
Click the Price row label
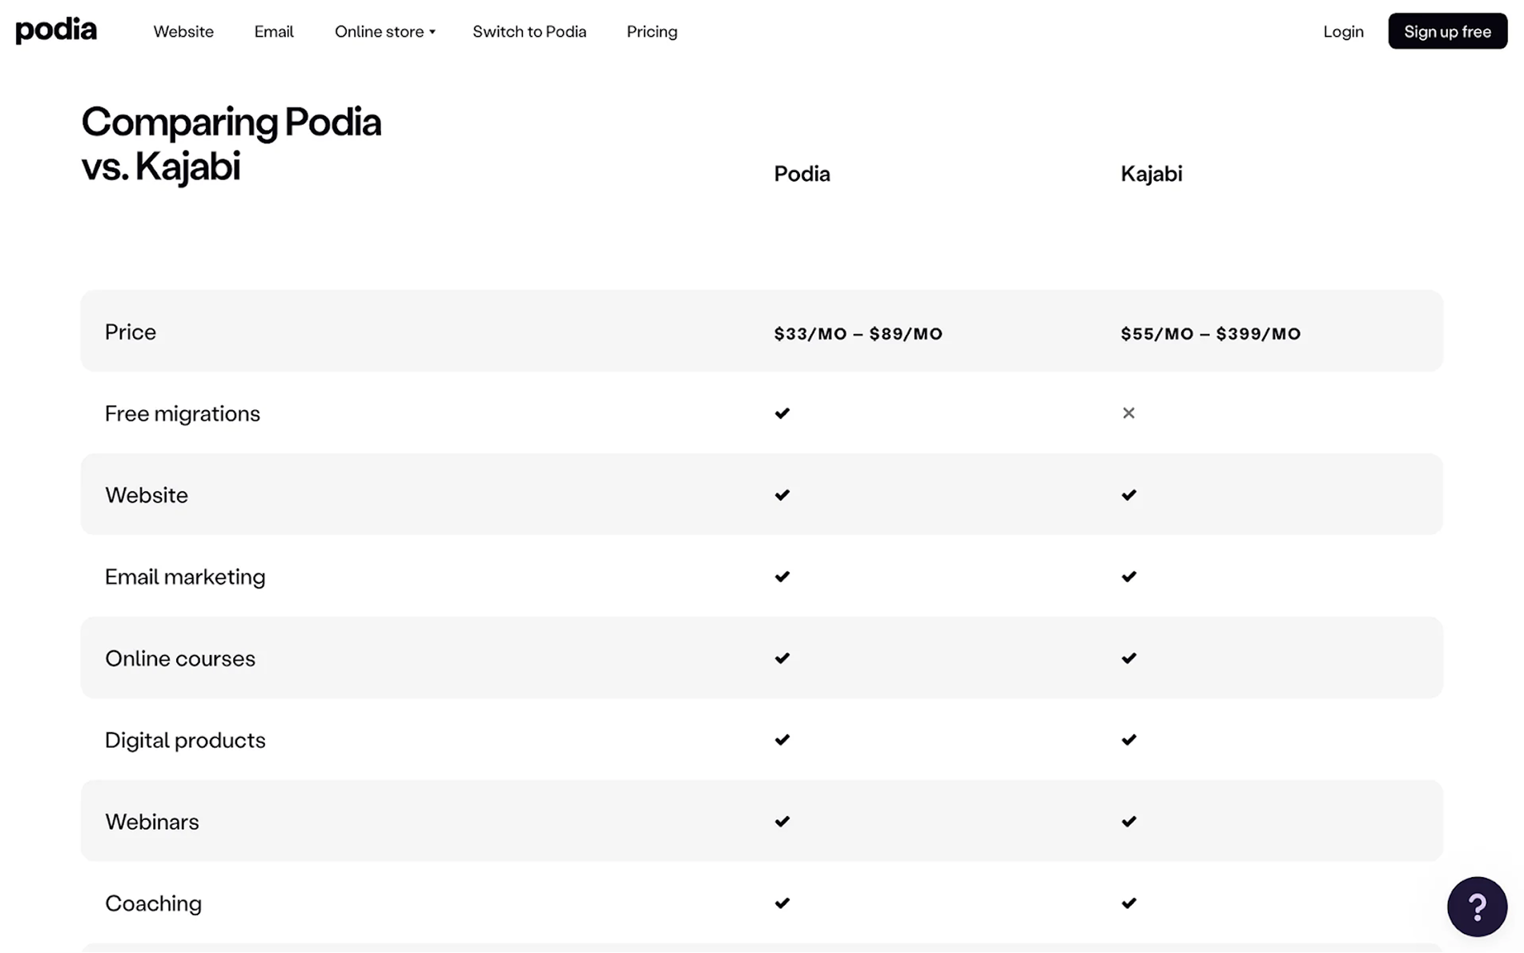pyautogui.click(x=131, y=332)
